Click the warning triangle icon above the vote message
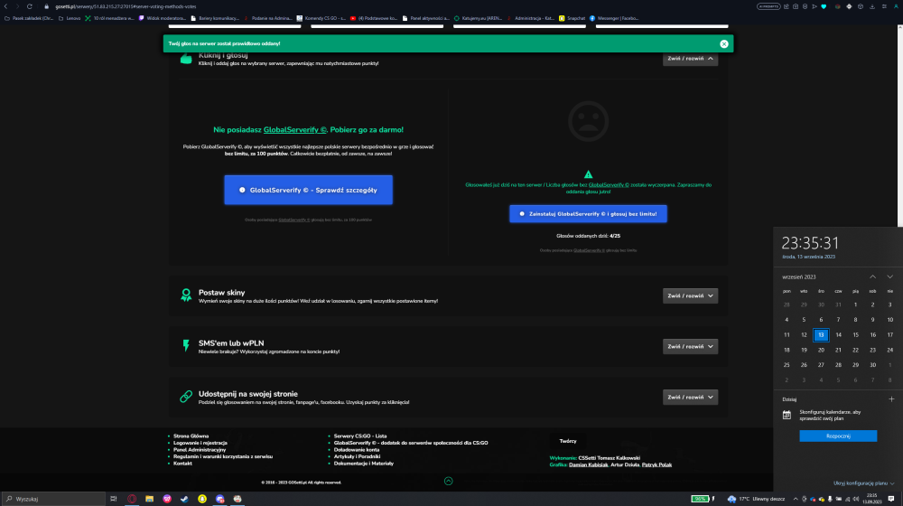 pyautogui.click(x=588, y=174)
